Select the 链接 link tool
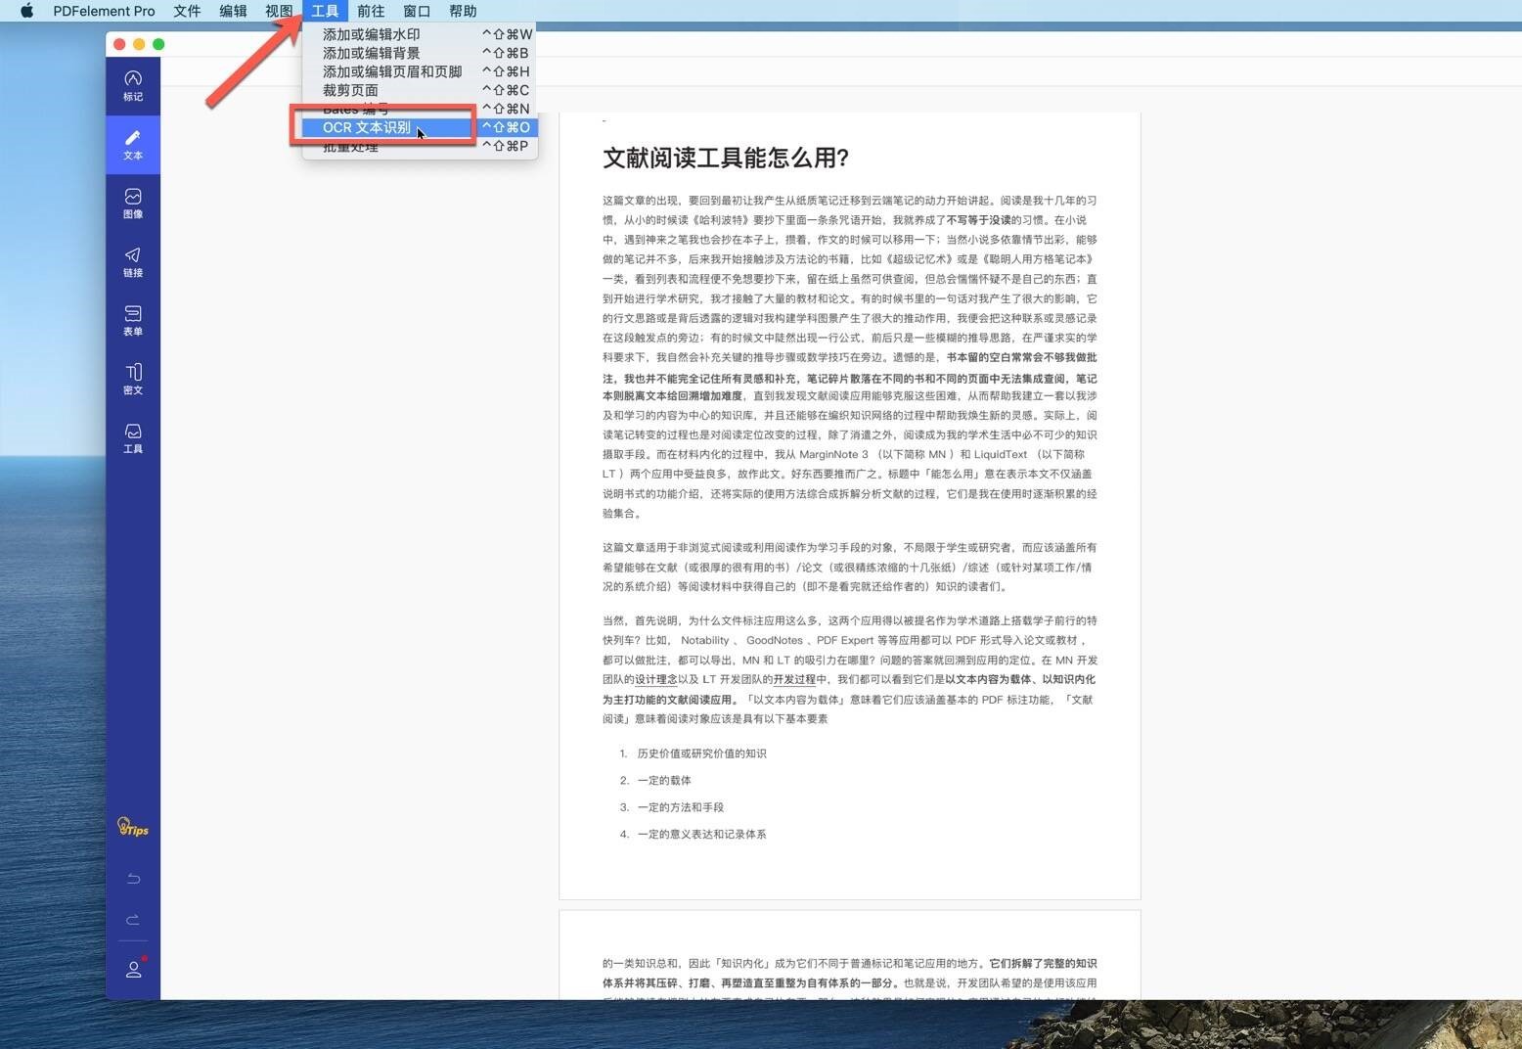 tap(133, 262)
